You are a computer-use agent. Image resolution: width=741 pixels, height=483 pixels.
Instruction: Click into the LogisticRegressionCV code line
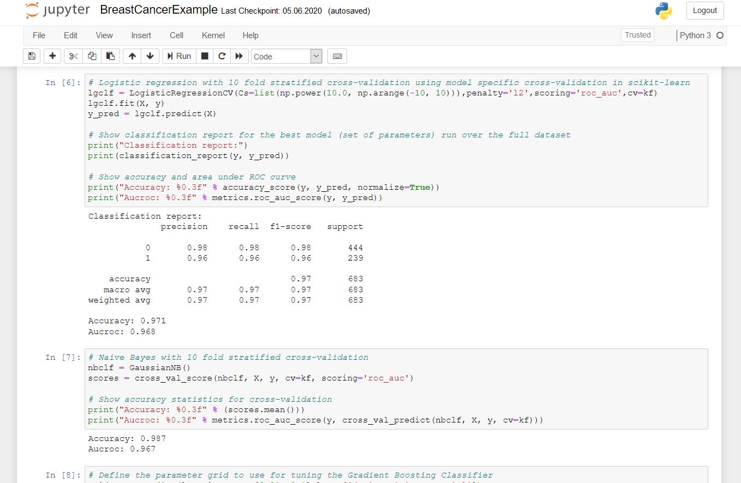pos(373,93)
